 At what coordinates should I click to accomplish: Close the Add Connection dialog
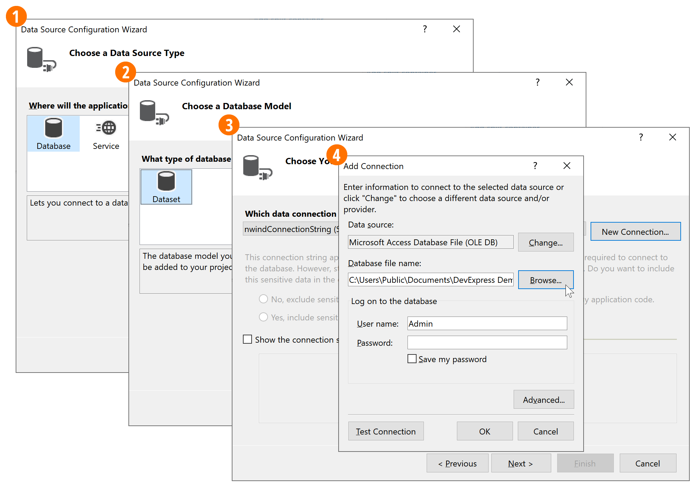pyautogui.click(x=567, y=166)
